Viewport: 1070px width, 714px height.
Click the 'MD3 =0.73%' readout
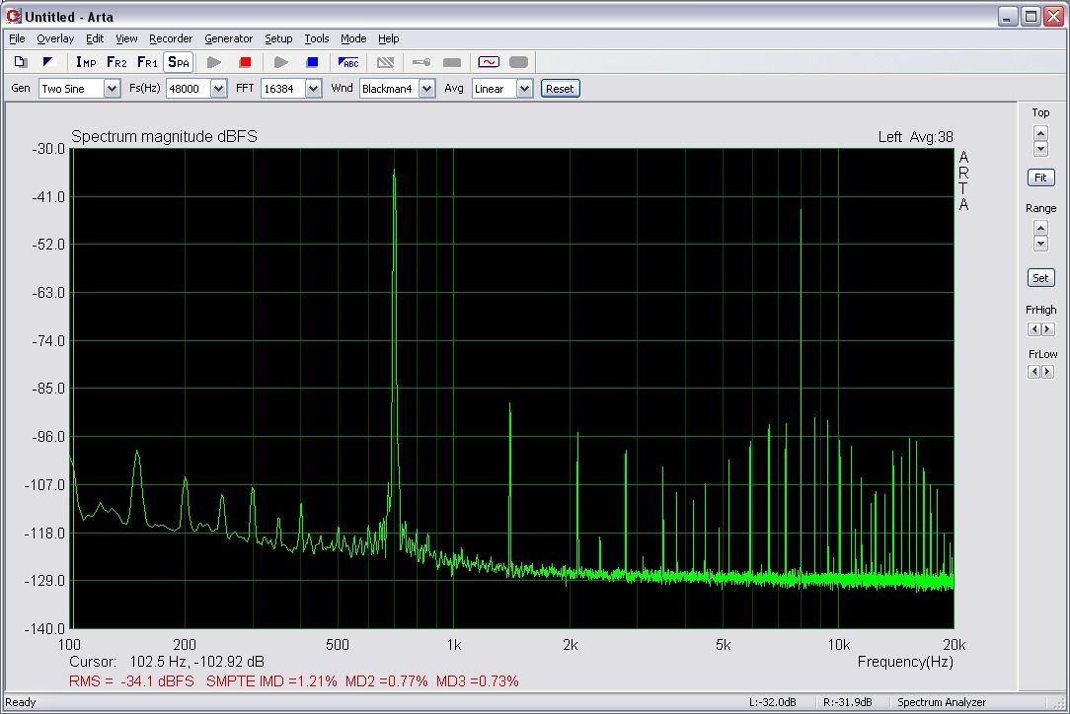478,681
